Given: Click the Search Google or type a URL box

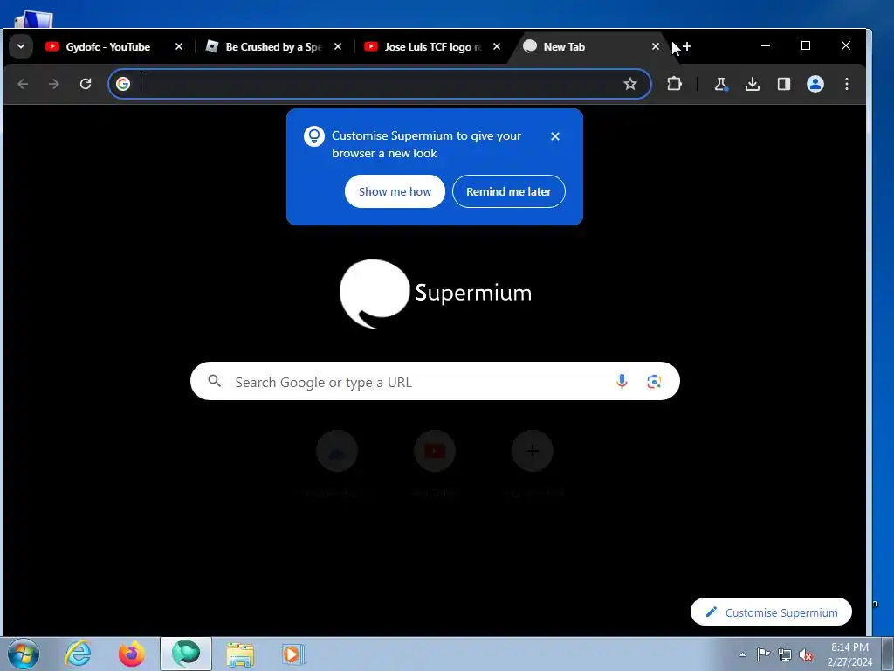Looking at the screenshot, I should point(435,381).
